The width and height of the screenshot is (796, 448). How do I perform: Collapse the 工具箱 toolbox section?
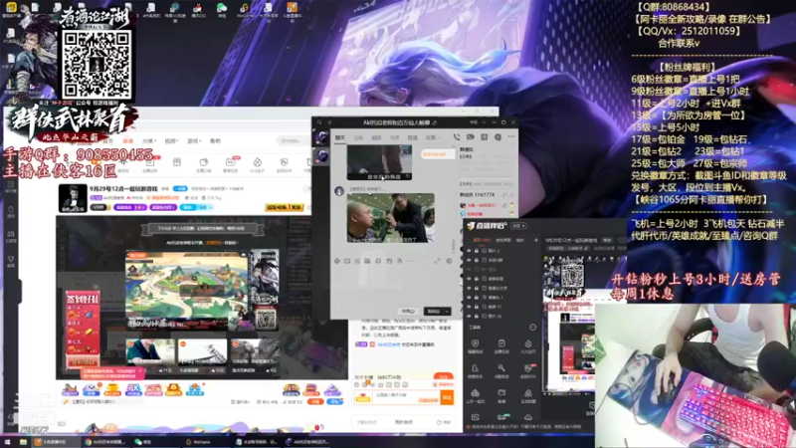pyautogui.click(x=532, y=328)
